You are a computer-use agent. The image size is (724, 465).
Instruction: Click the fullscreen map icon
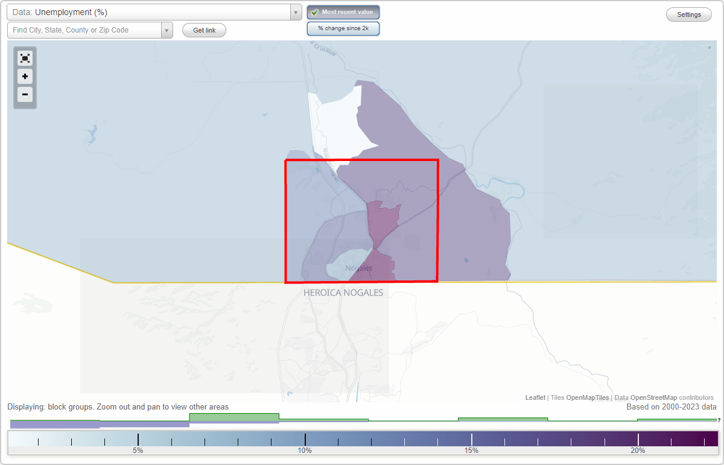click(x=25, y=58)
